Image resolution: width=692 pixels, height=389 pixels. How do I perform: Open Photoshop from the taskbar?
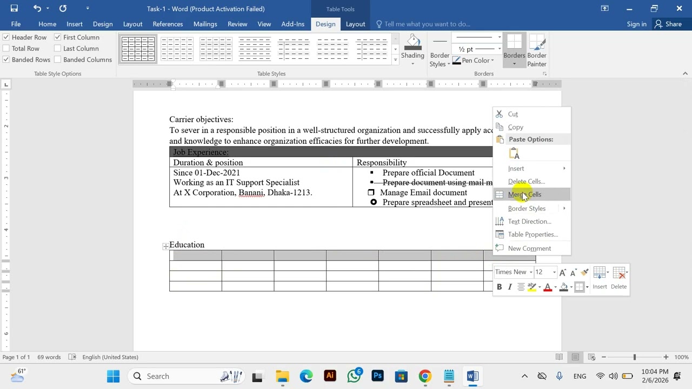[377, 376]
